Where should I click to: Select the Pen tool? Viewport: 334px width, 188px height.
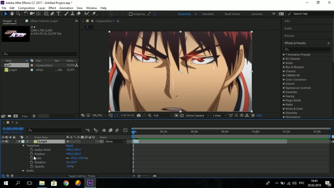tap(52, 14)
